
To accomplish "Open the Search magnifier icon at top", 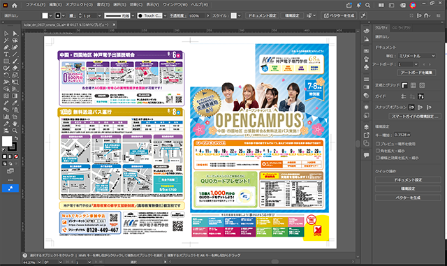I will 368,5.
